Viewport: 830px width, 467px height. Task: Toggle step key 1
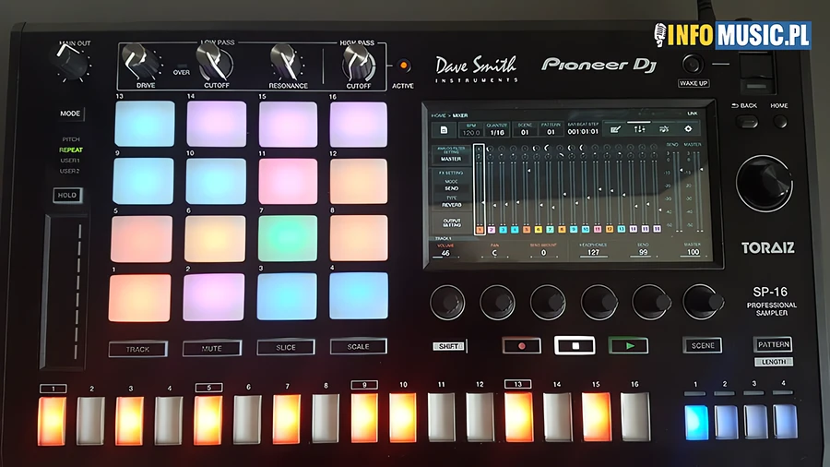pyautogui.click(x=52, y=421)
